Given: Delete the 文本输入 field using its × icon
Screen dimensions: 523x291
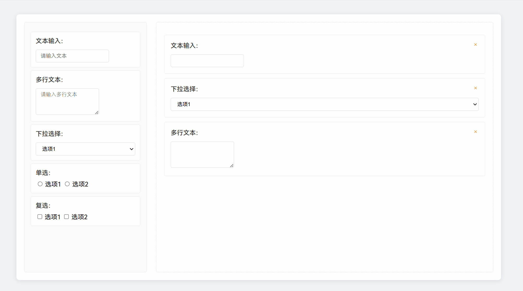Looking at the screenshot, I should pyautogui.click(x=475, y=44).
